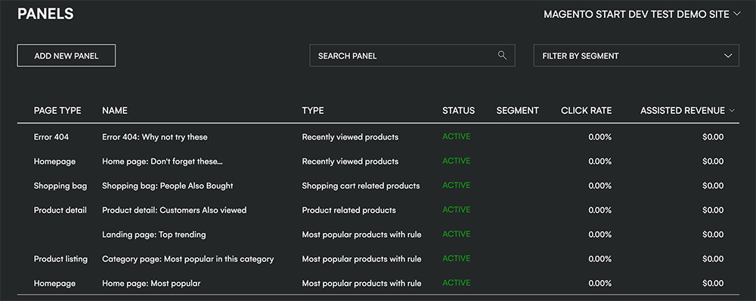Open panel 'Error 404: Why not try these'
This screenshot has width=756, height=301.
point(155,137)
